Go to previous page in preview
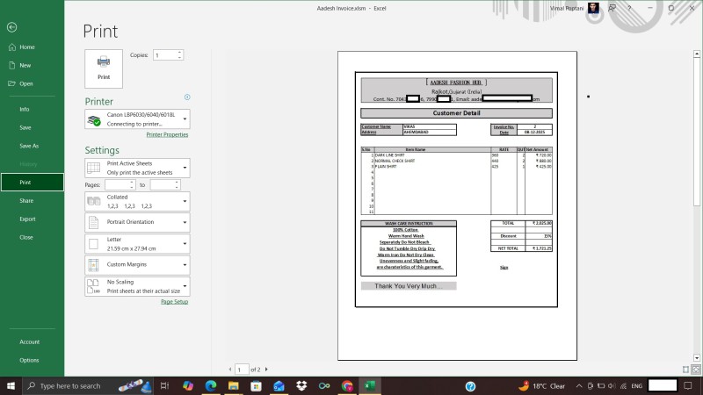703x395 pixels. (231, 370)
